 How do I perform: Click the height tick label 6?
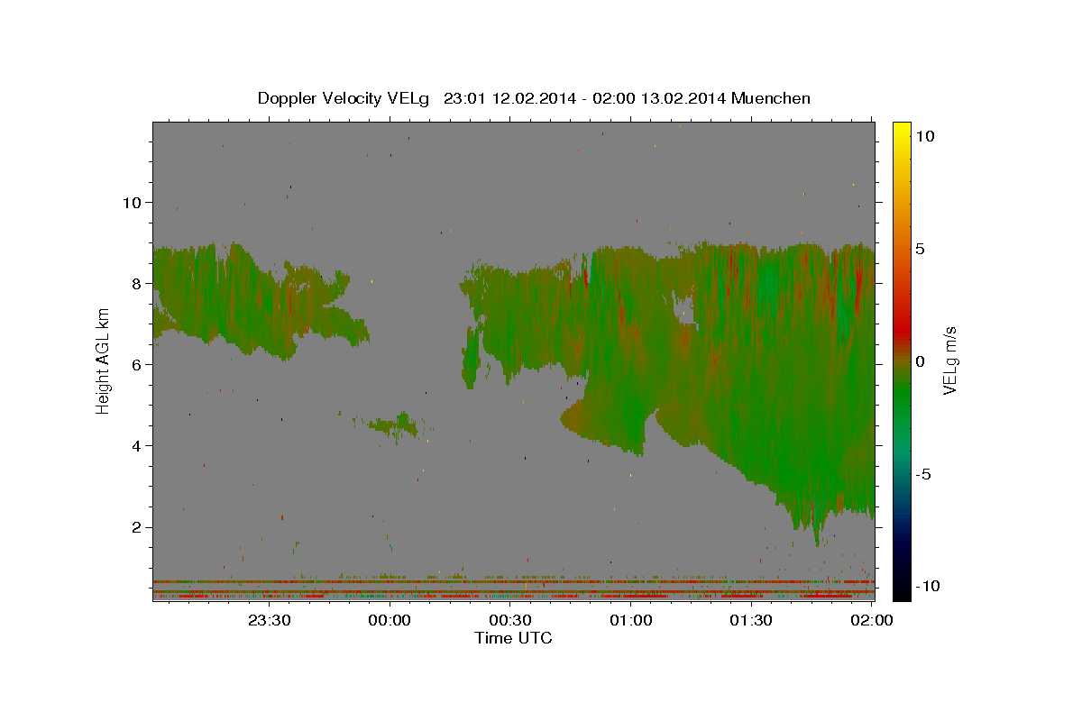click(136, 364)
